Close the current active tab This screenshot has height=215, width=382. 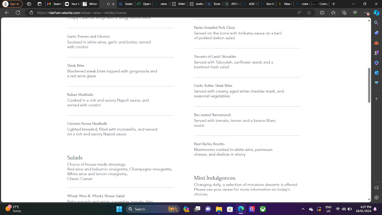113,4
